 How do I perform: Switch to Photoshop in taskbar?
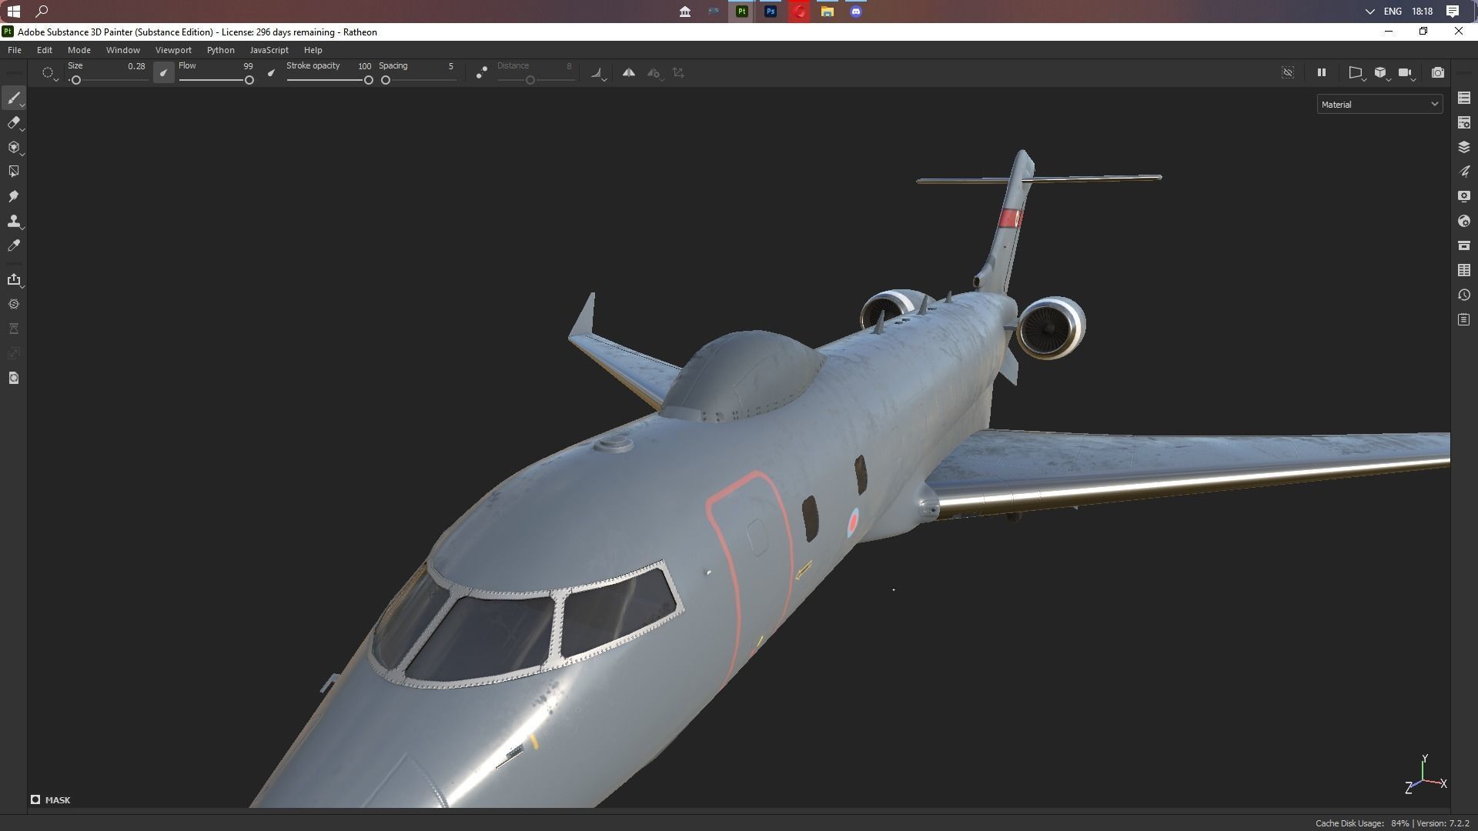click(770, 11)
